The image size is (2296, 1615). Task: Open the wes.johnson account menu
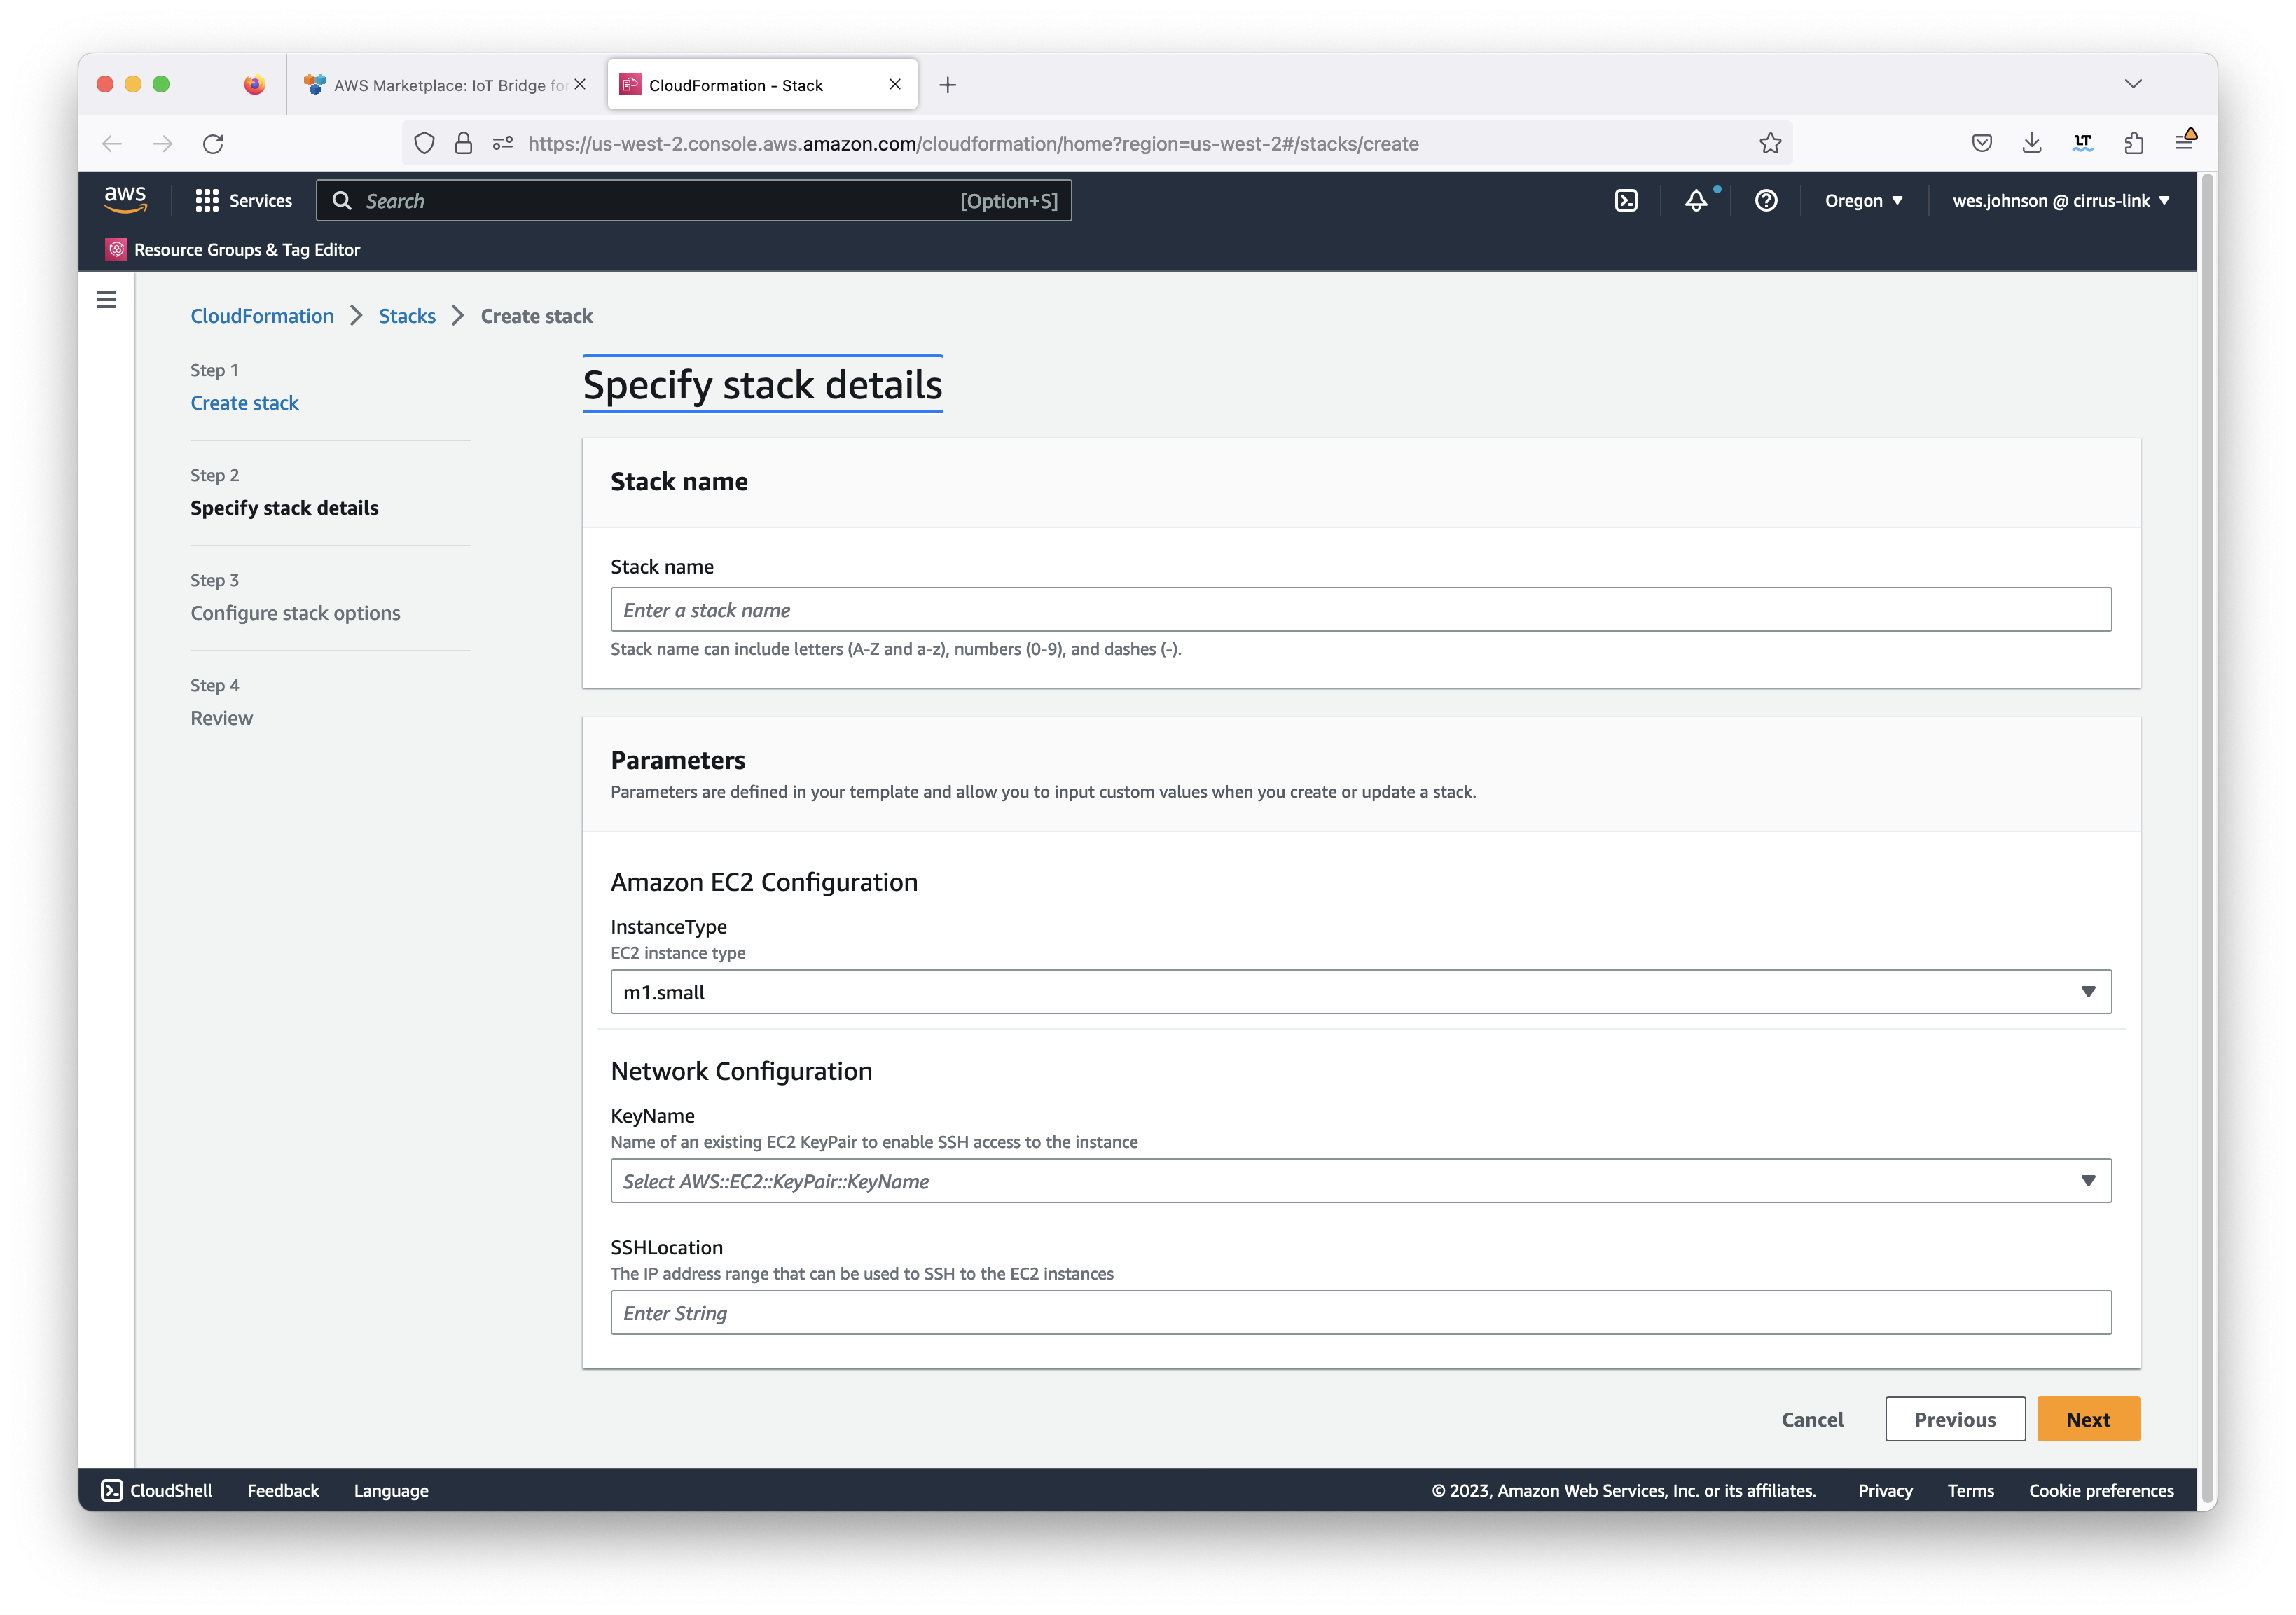[x=2061, y=201]
